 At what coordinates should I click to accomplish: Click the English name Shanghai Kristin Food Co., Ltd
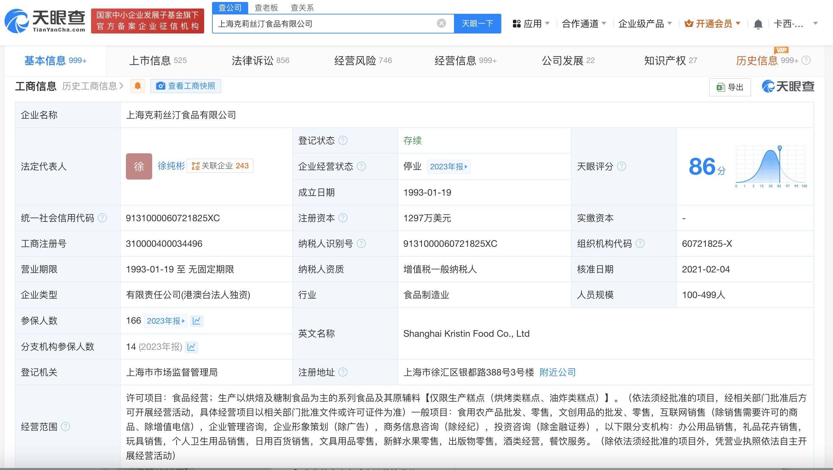click(x=466, y=333)
